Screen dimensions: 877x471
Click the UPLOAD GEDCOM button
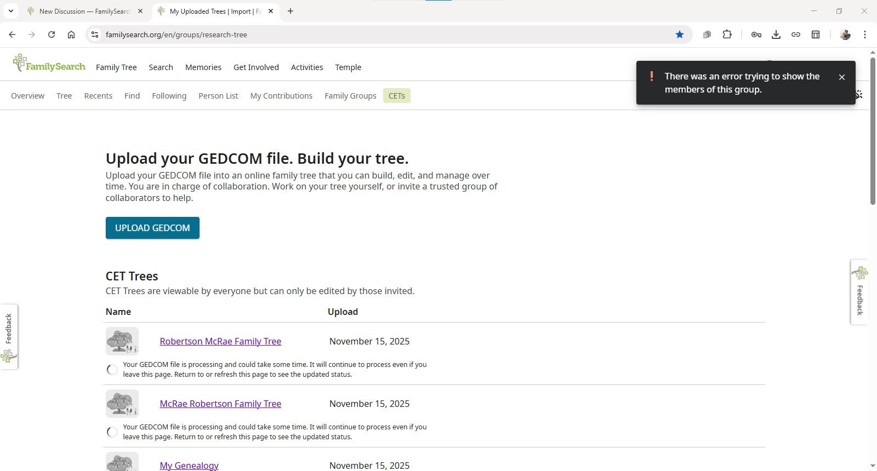coord(152,228)
